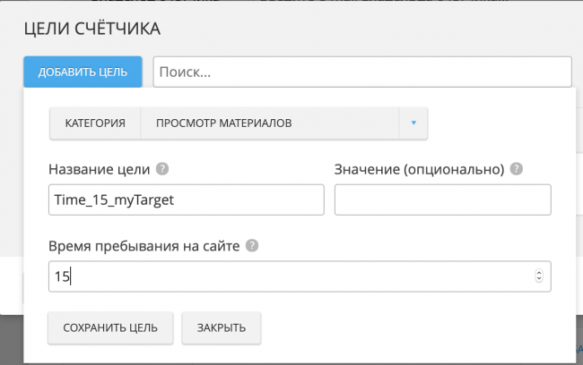This screenshot has height=365, width=583.
Task: Focus the Поиск search field
Action: [361, 72]
